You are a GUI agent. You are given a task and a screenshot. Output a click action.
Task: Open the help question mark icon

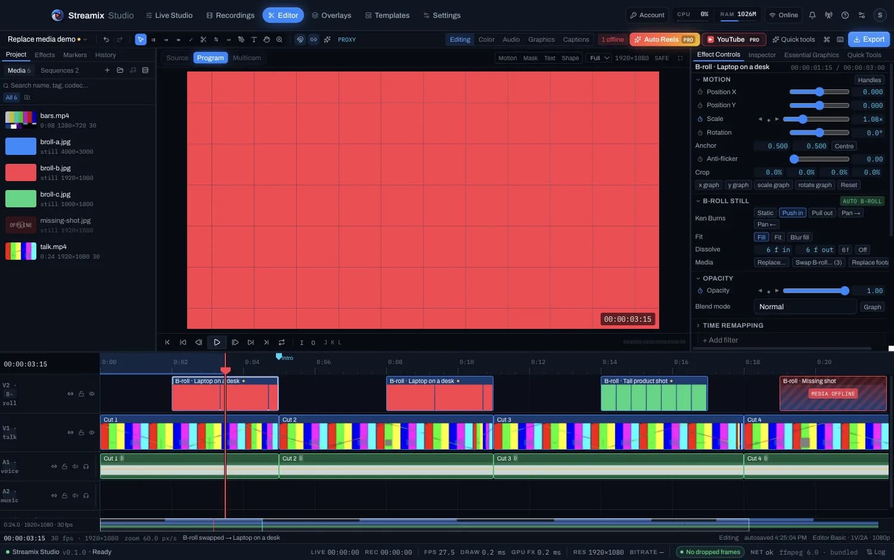(845, 15)
